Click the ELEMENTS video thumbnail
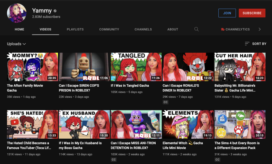The width and height of the screenshot is (272, 164). click(x=188, y=124)
